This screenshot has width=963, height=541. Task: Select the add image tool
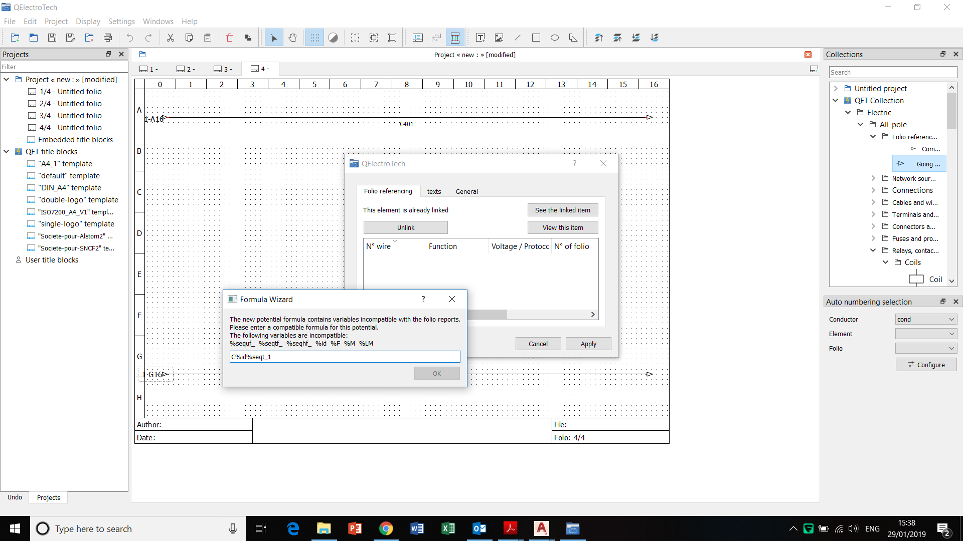click(x=499, y=38)
